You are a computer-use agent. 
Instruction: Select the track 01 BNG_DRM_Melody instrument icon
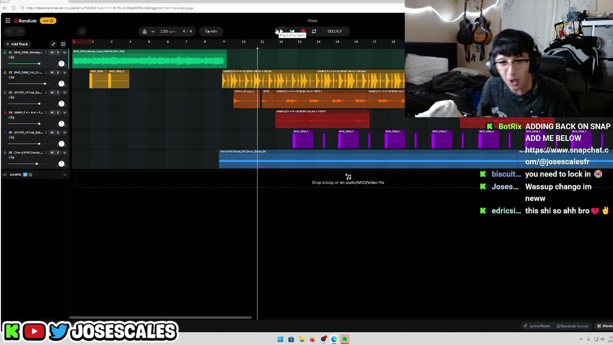(4, 52)
